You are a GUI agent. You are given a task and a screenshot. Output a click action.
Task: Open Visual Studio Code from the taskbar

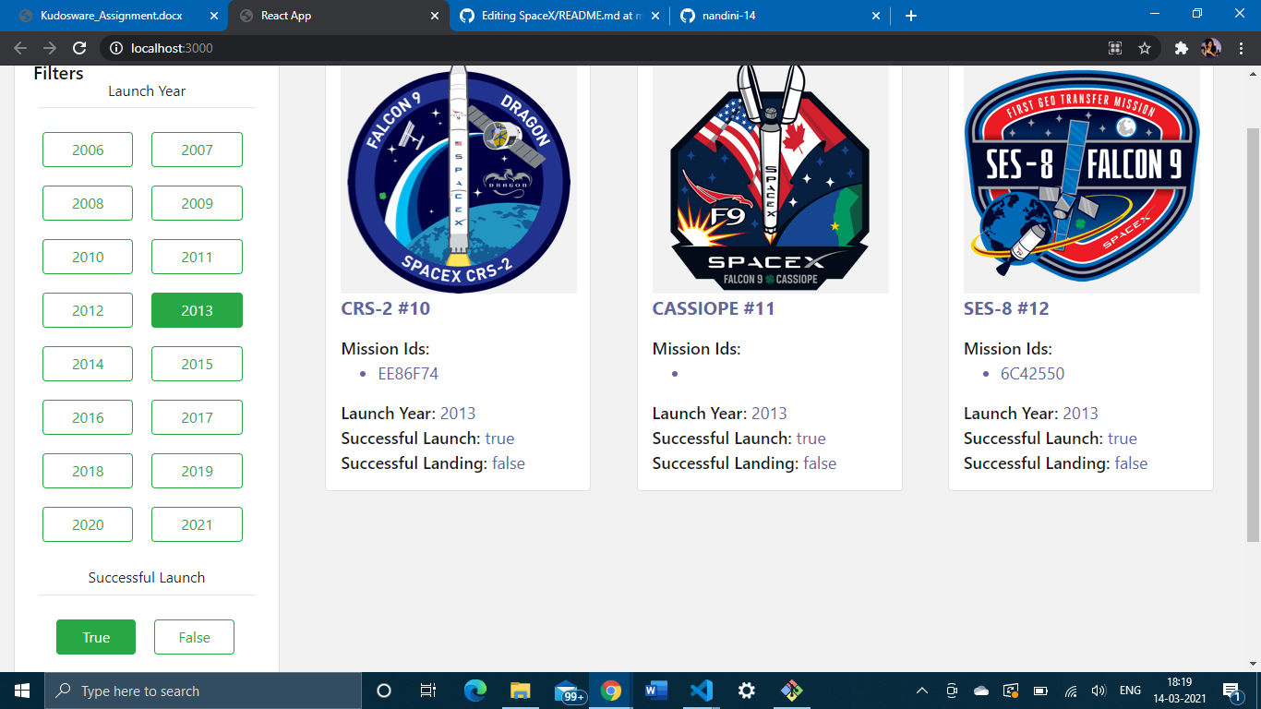point(702,690)
